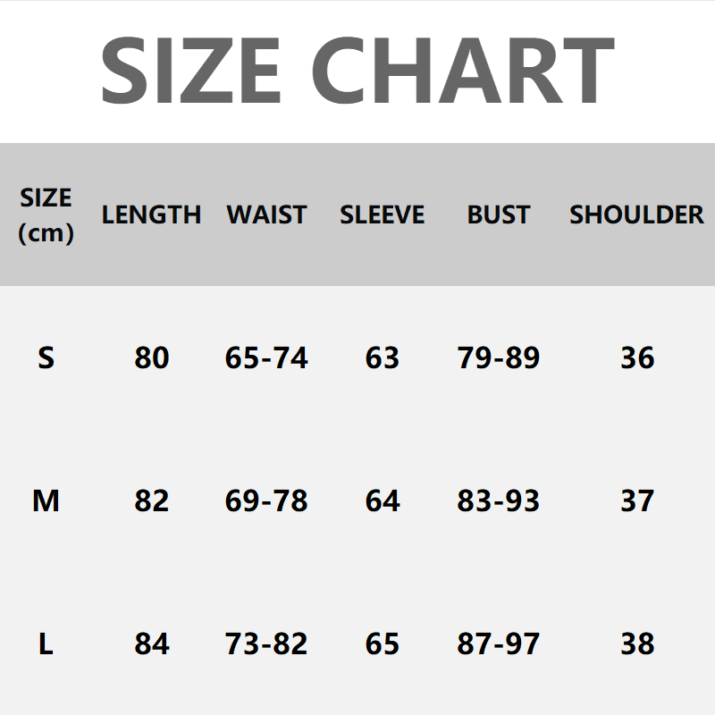Viewport: 715px width, 715px height.
Task: Select the BUST column header
Action: 498,214
